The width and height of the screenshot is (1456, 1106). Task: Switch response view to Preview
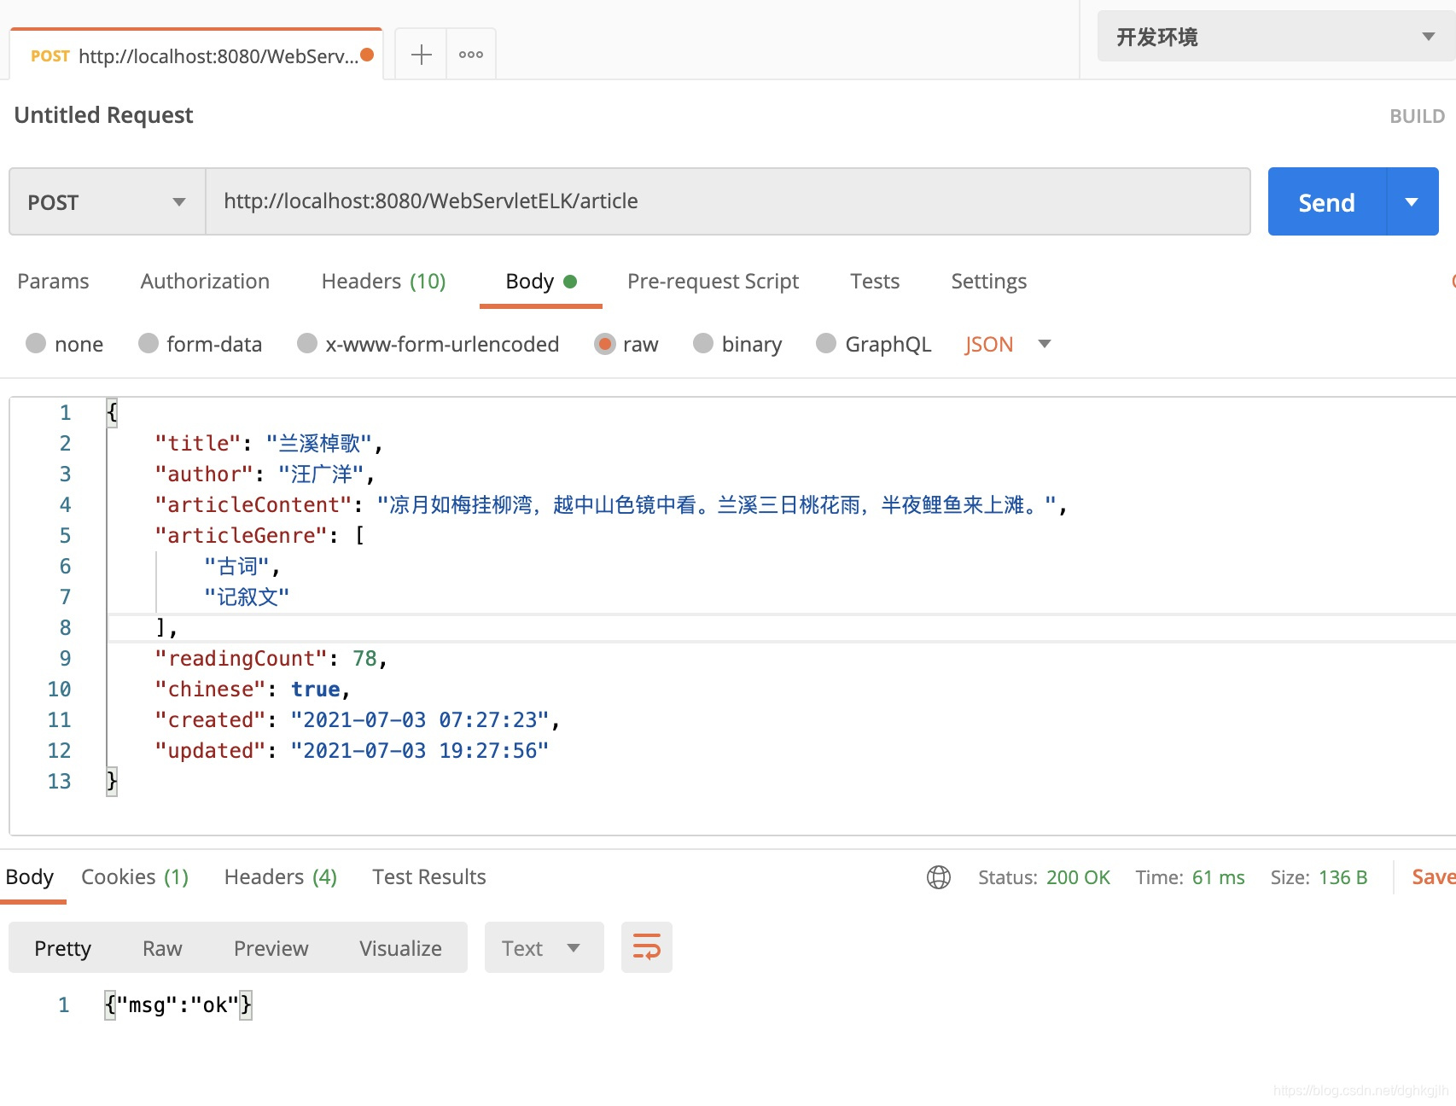271,948
